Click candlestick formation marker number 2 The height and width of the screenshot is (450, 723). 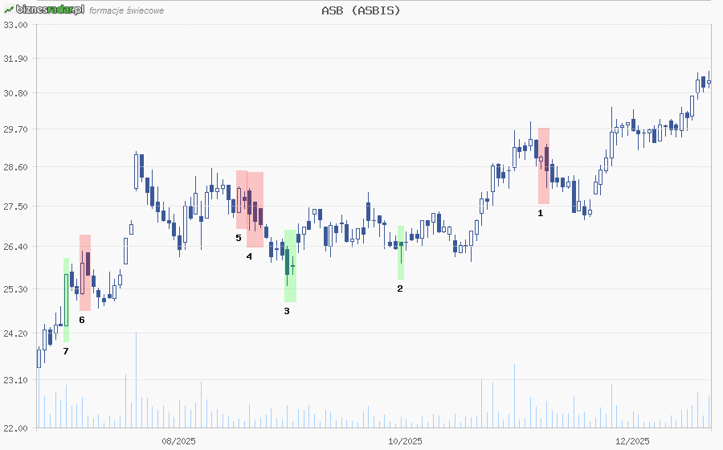[x=400, y=288]
